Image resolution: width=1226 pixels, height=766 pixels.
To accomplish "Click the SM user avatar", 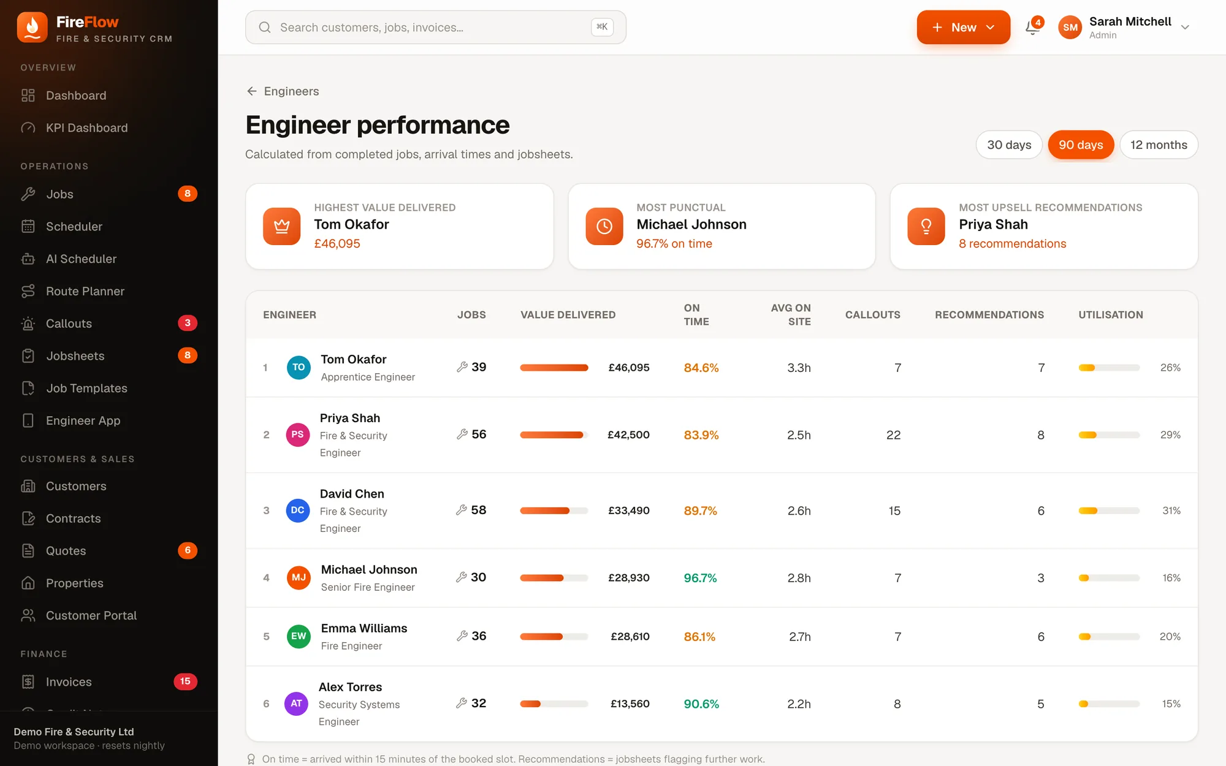I will point(1070,28).
